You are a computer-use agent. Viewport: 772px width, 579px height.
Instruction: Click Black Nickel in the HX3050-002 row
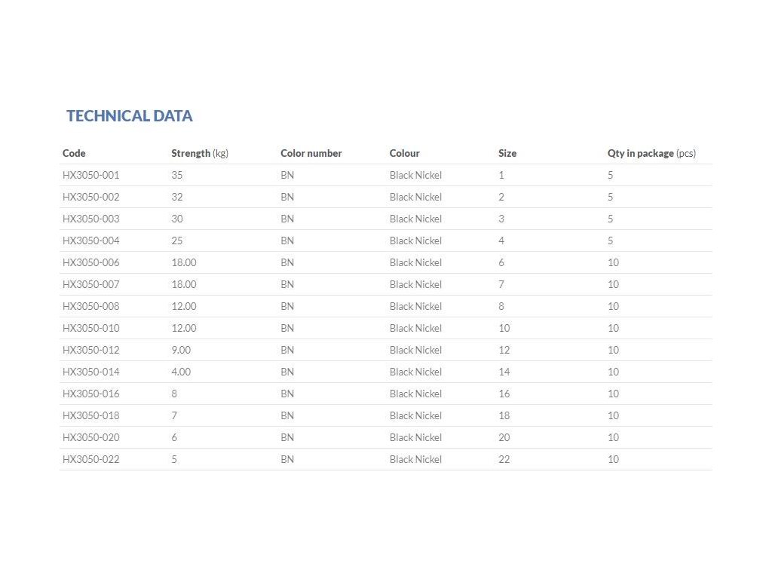tap(415, 197)
